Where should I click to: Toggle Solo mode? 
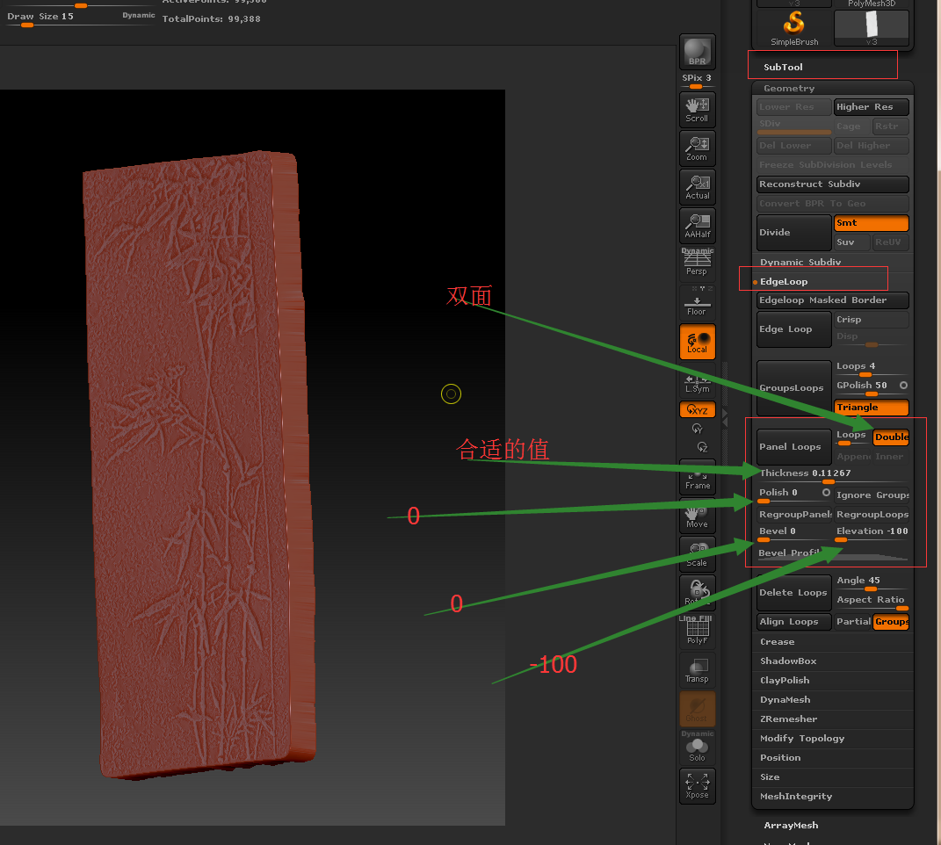(x=697, y=747)
